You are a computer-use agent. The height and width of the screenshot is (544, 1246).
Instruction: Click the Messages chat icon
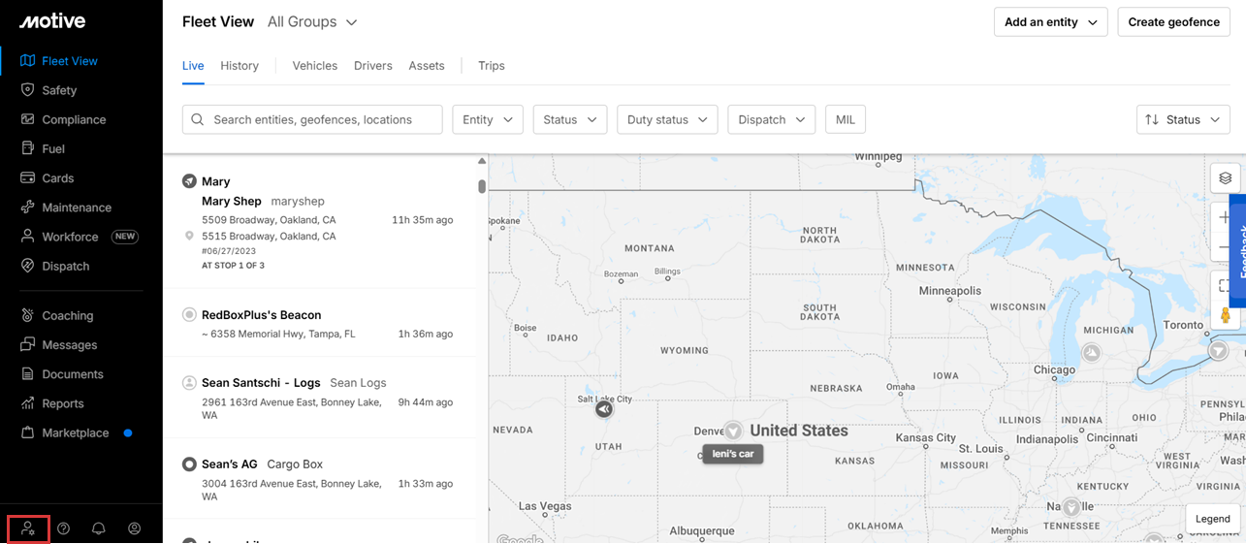pyautogui.click(x=27, y=344)
